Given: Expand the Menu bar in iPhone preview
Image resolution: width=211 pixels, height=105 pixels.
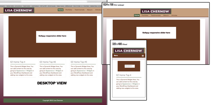Looking at the screenshot, I should 129,56.
